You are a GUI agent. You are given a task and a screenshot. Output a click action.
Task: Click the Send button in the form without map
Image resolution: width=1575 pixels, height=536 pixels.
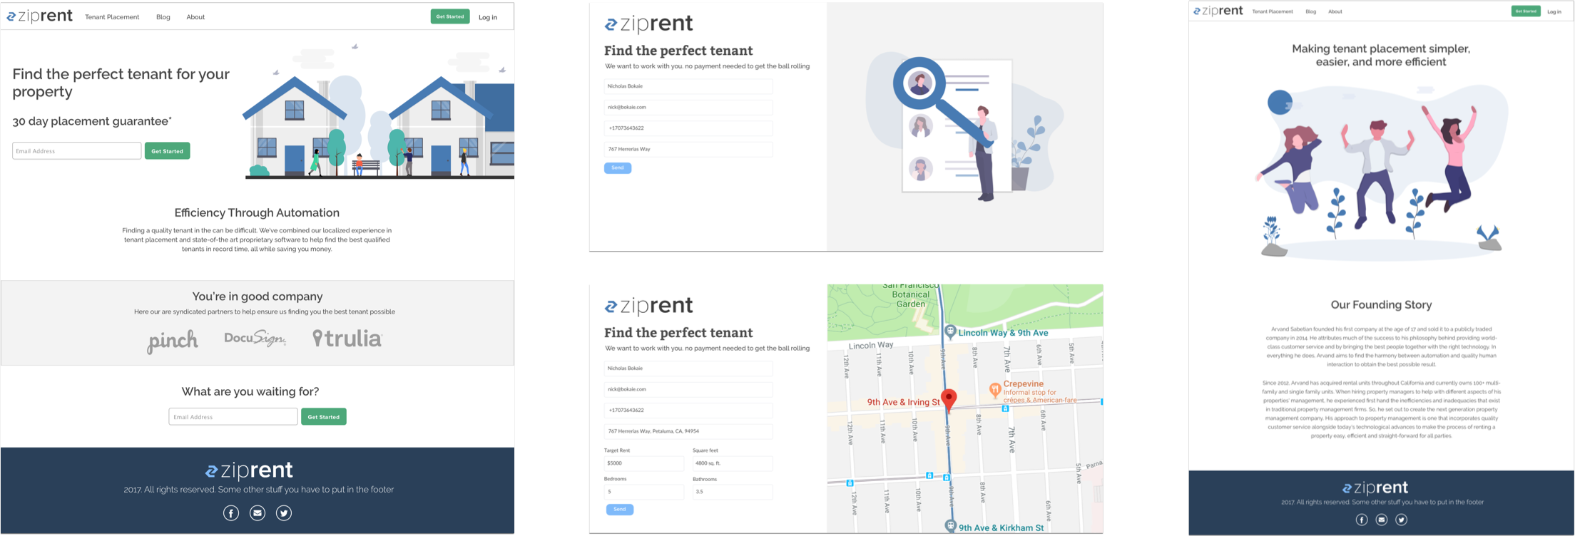coord(618,168)
